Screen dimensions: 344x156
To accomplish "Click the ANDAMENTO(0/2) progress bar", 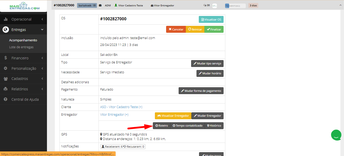I will pyautogui.click(x=235, y=6).
